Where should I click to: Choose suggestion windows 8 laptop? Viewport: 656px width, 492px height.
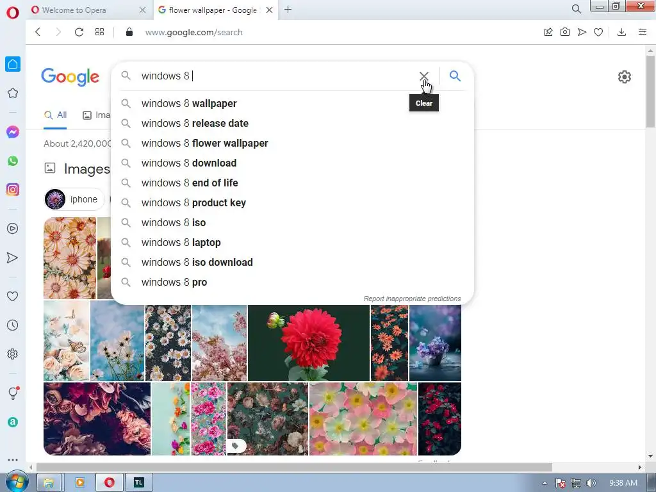[x=292, y=243]
